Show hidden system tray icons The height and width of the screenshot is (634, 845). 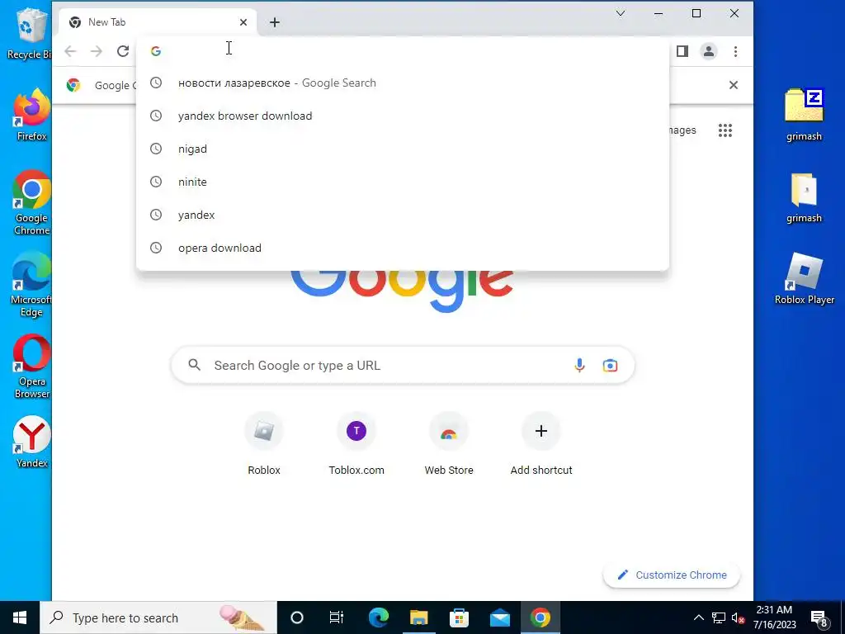pyautogui.click(x=698, y=617)
